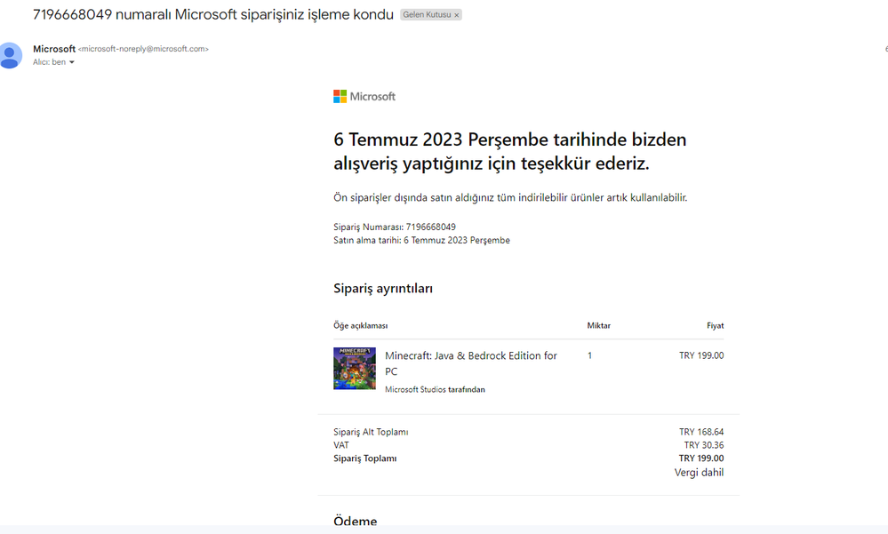Click the bold order total 'TRY 199.00'
The width and height of the screenshot is (888, 534).
pos(701,458)
